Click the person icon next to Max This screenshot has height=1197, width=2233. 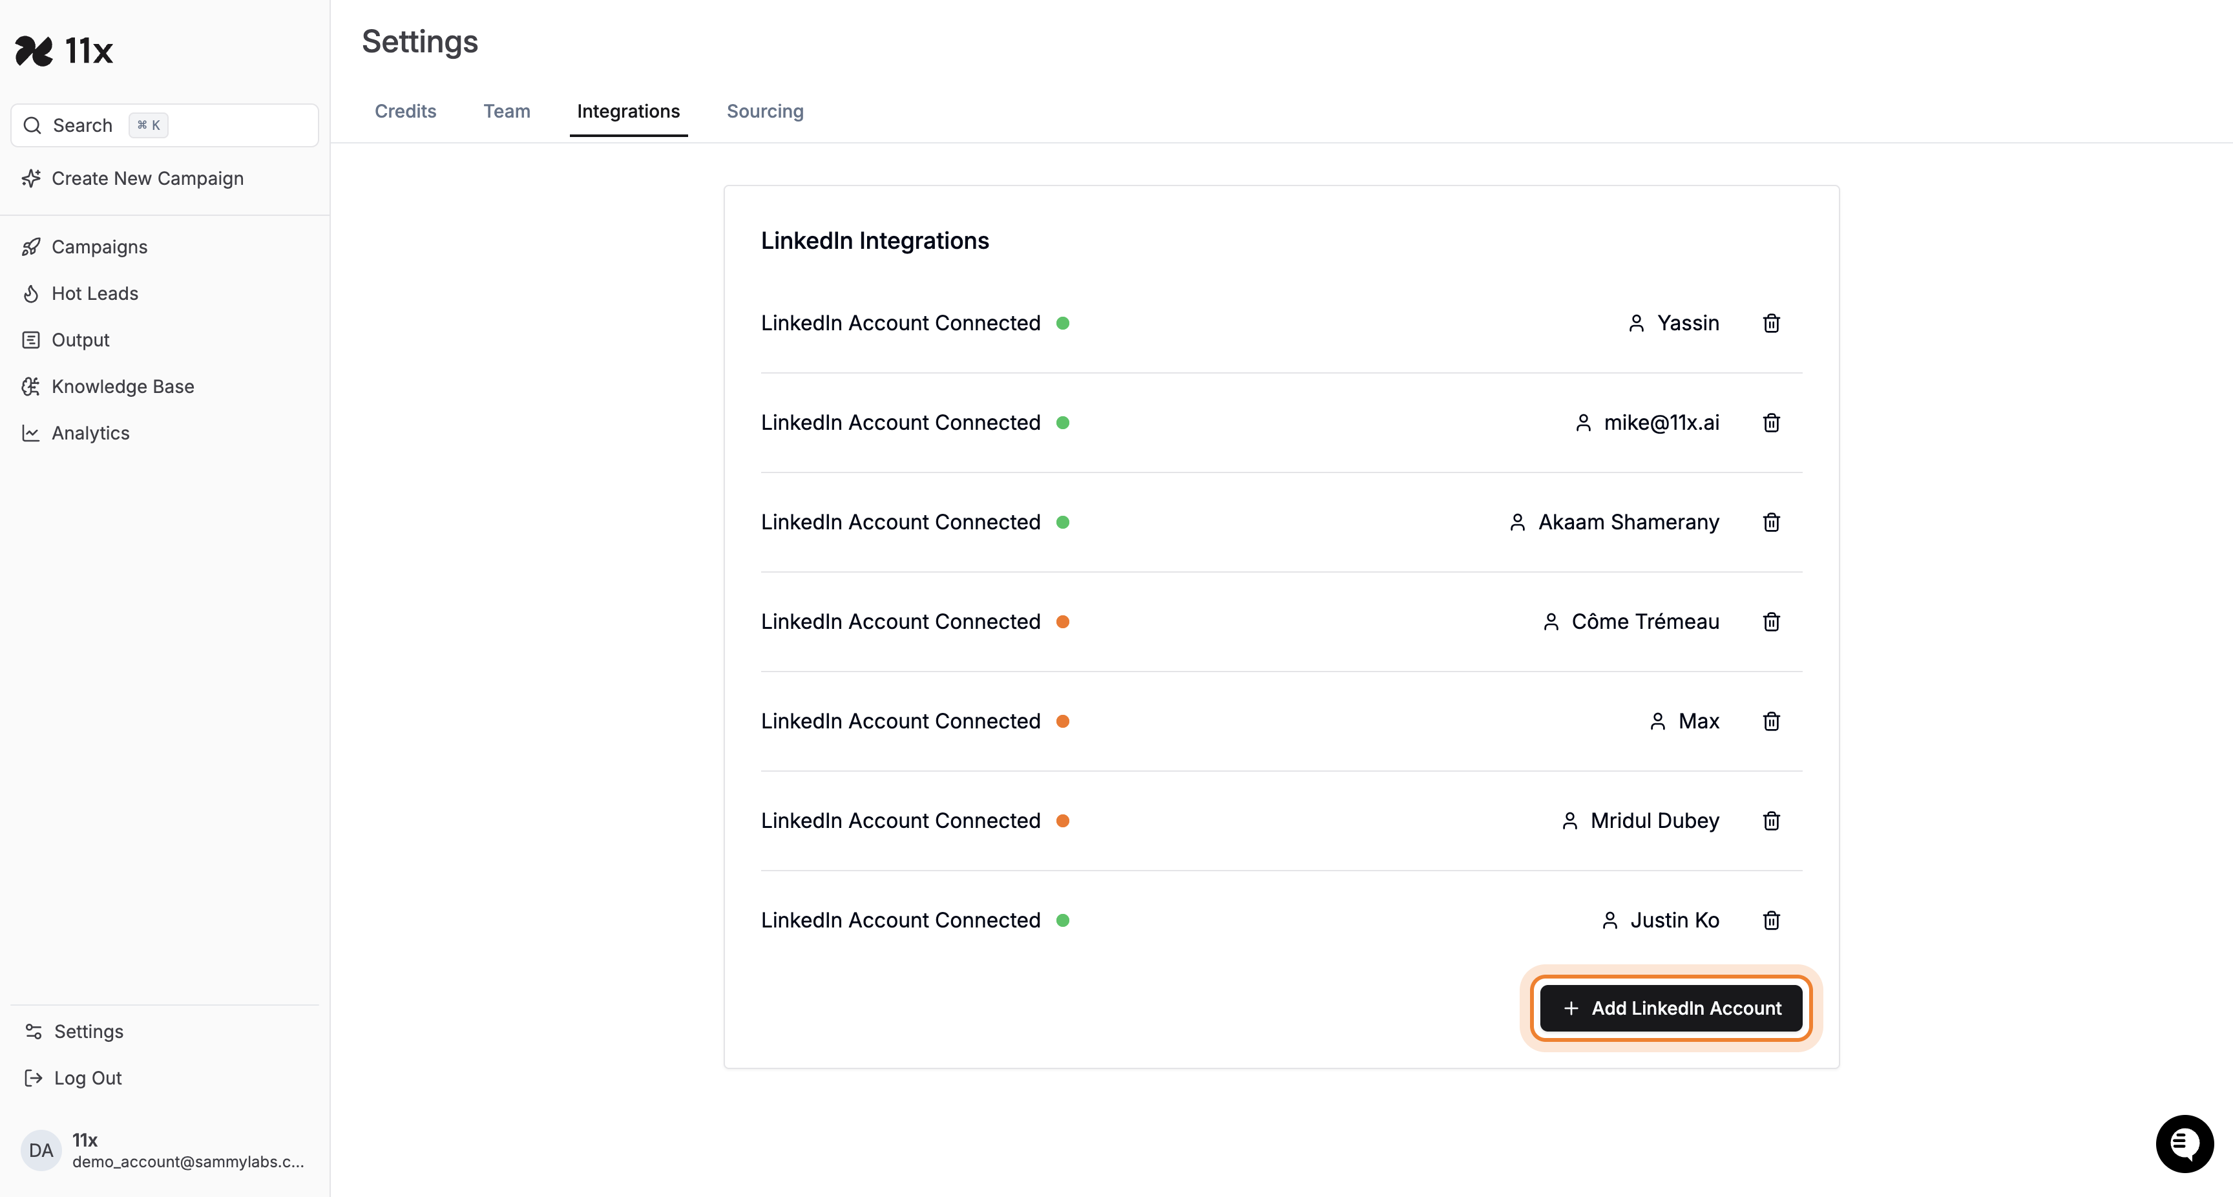click(1657, 722)
